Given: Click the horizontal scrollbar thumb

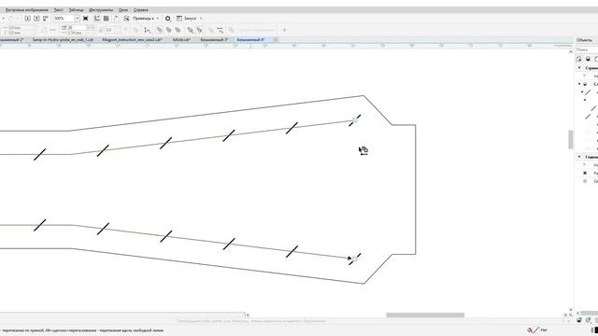Looking at the screenshot, I should pyautogui.click(x=425, y=315).
